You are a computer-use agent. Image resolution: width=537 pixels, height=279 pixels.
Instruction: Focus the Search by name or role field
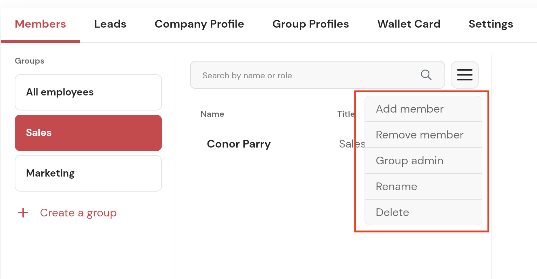pos(305,75)
